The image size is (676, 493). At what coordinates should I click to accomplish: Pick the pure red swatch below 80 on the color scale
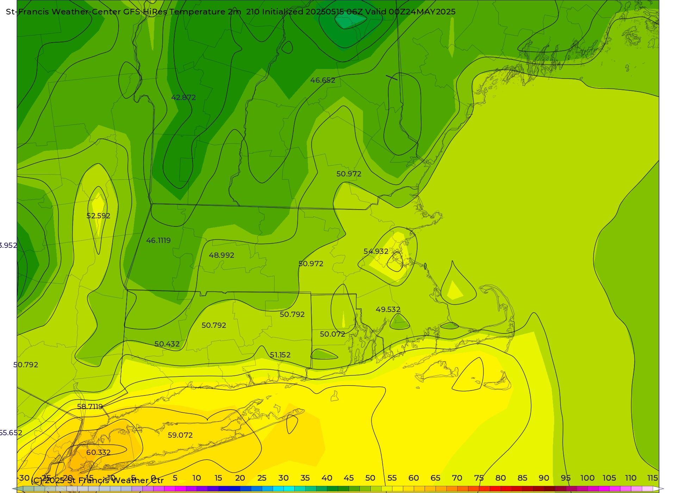(x=495, y=489)
